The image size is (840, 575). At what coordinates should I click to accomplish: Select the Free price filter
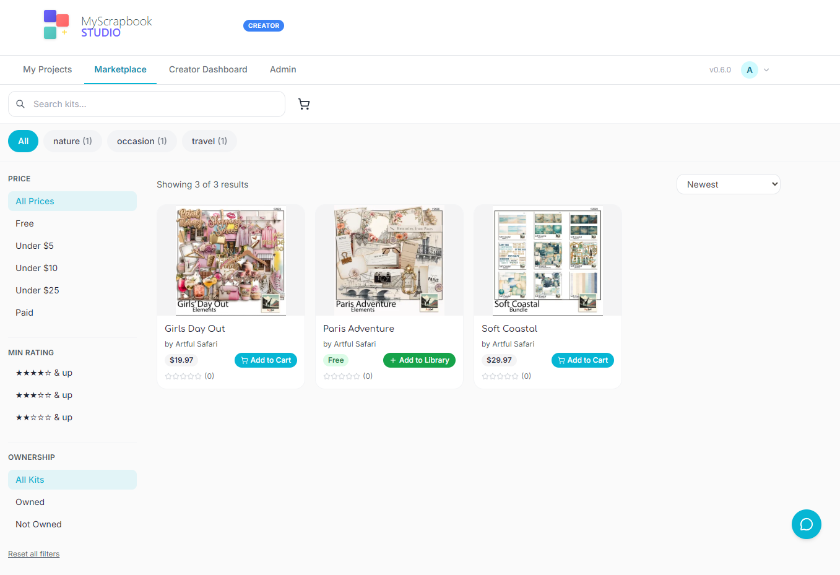point(24,223)
